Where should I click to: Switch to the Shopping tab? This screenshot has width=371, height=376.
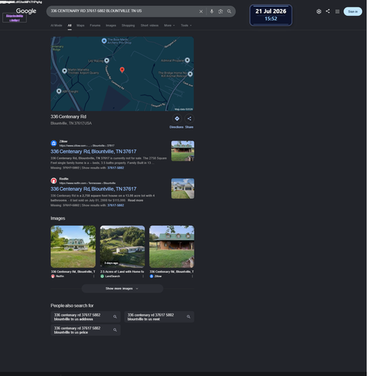(x=129, y=26)
